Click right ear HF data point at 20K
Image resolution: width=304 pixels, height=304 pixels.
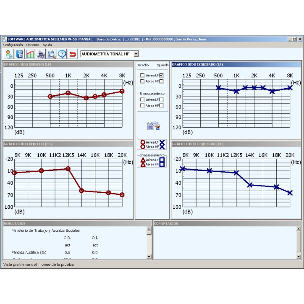click(x=122, y=195)
